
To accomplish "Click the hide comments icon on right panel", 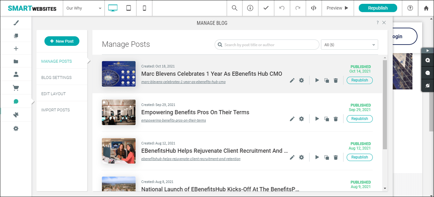I will click(x=428, y=86).
